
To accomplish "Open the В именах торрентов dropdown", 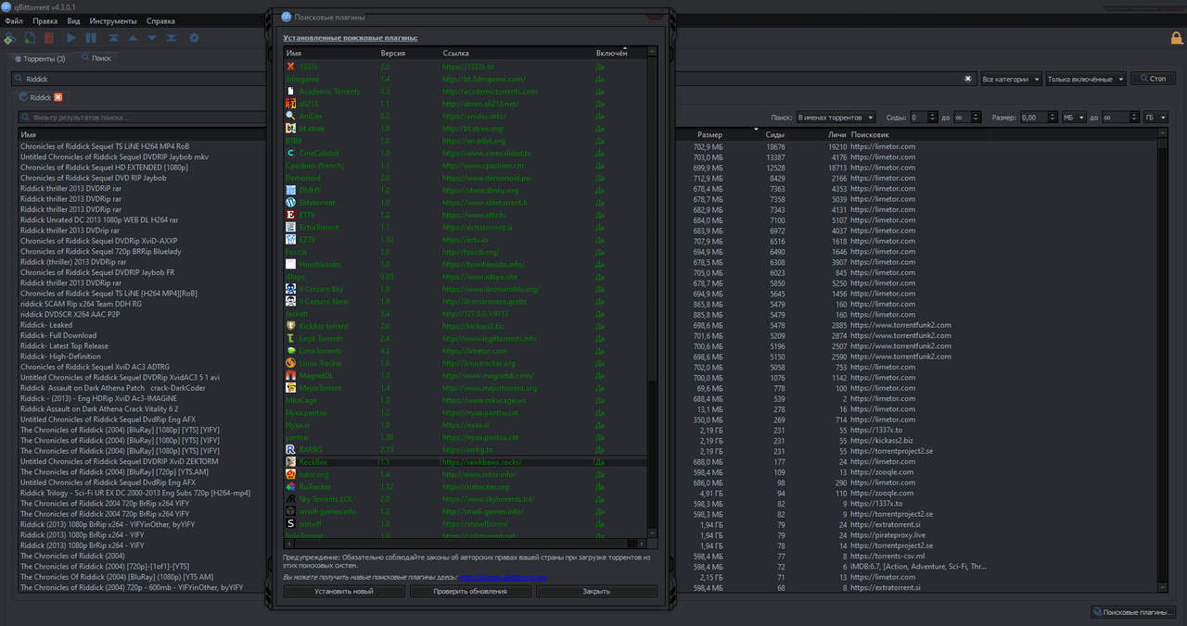I will [x=836, y=118].
